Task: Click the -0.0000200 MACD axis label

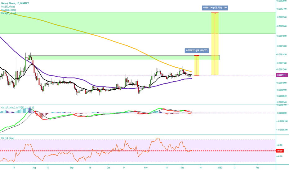Action: pos(282,130)
